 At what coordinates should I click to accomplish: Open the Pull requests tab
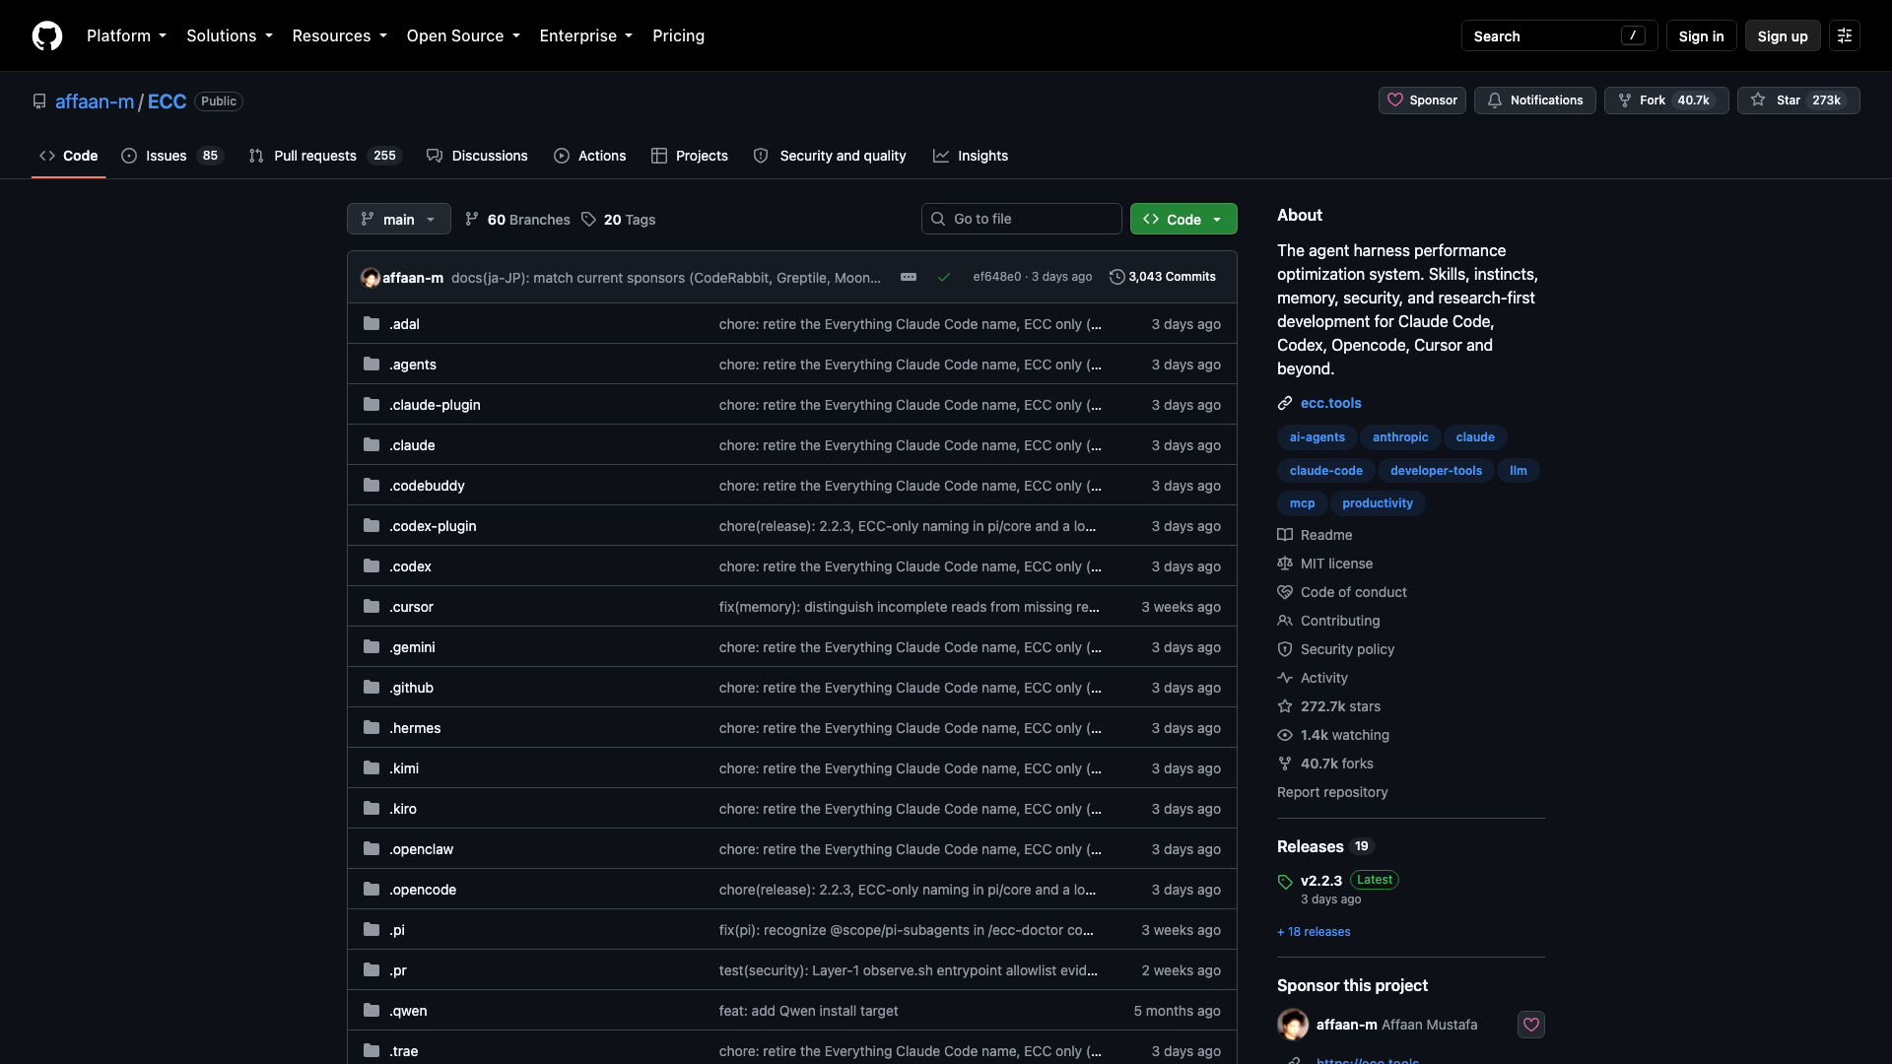coord(325,156)
